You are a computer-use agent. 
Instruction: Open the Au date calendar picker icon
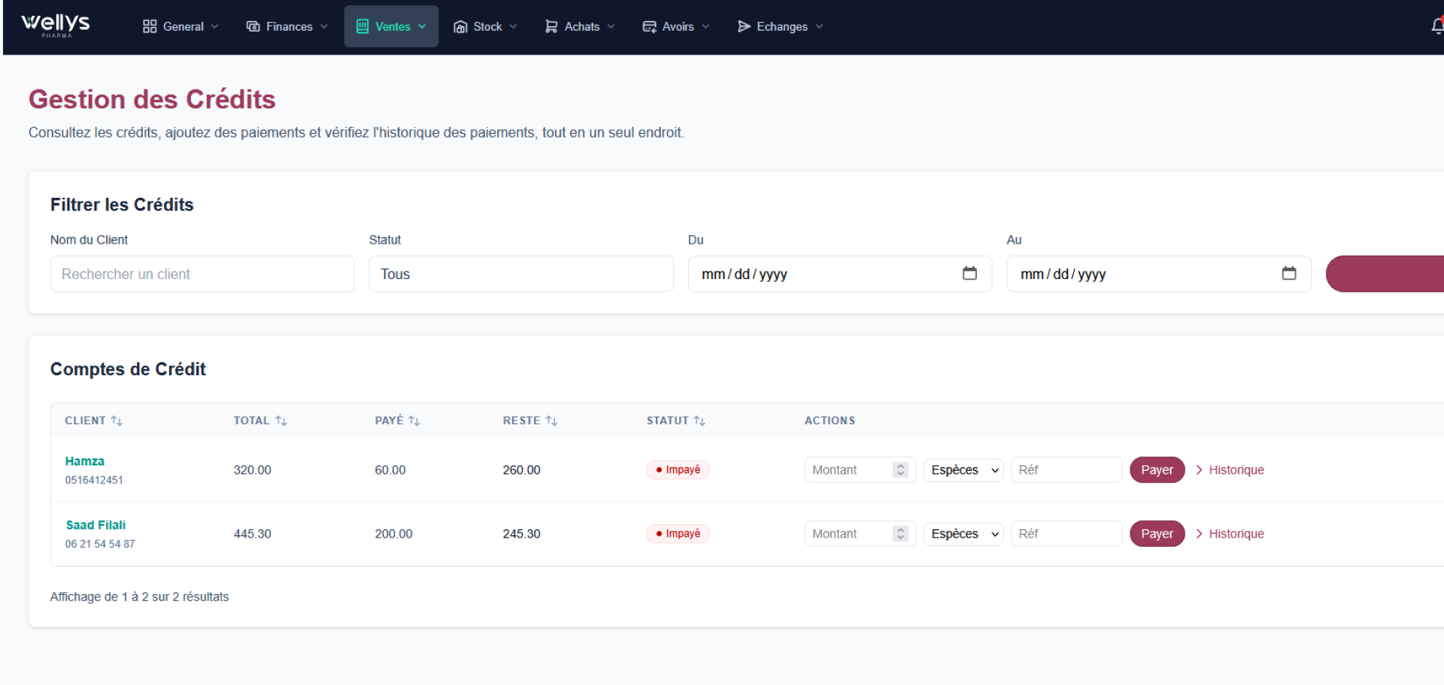pos(1288,274)
